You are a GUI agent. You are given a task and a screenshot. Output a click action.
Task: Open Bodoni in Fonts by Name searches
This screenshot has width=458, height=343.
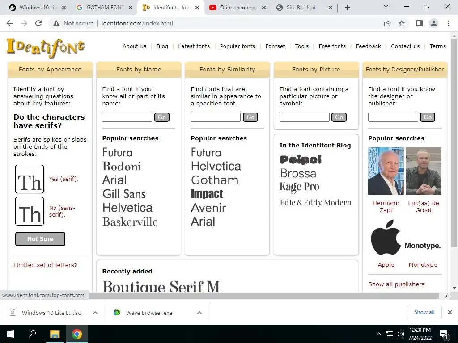[x=122, y=166]
